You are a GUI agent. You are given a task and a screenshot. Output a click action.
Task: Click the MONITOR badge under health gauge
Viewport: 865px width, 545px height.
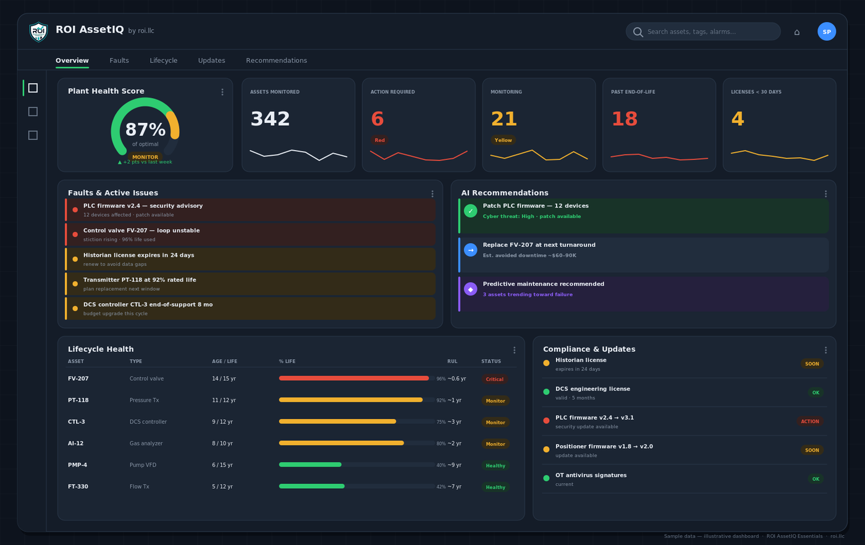(145, 157)
